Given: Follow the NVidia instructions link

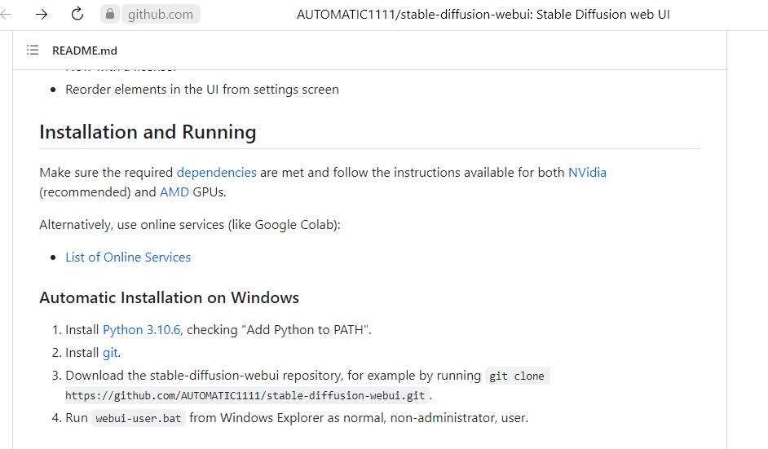Looking at the screenshot, I should pos(587,173).
